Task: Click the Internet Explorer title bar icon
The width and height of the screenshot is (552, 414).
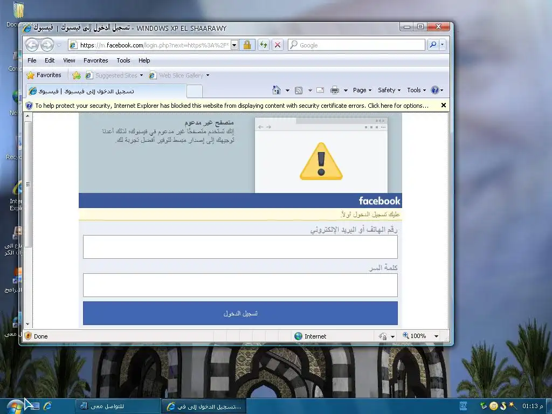Action: pyautogui.click(x=27, y=28)
